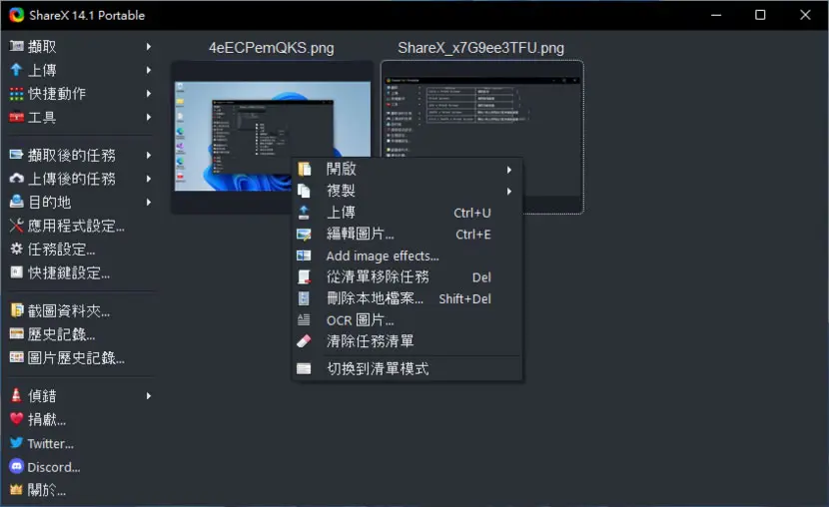829x507 pixels.
Task: Expand the 複製 submenu arrow
Action: tap(509, 192)
